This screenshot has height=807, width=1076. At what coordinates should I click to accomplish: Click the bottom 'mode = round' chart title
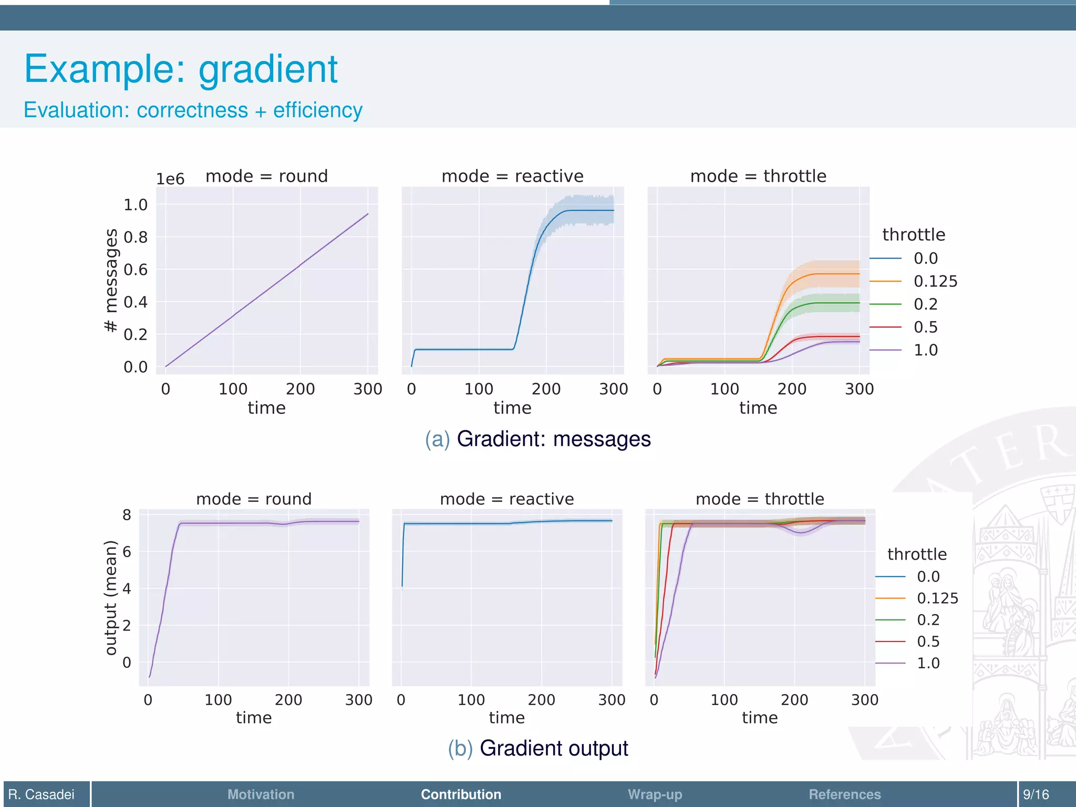pyautogui.click(x=254, y=499)
